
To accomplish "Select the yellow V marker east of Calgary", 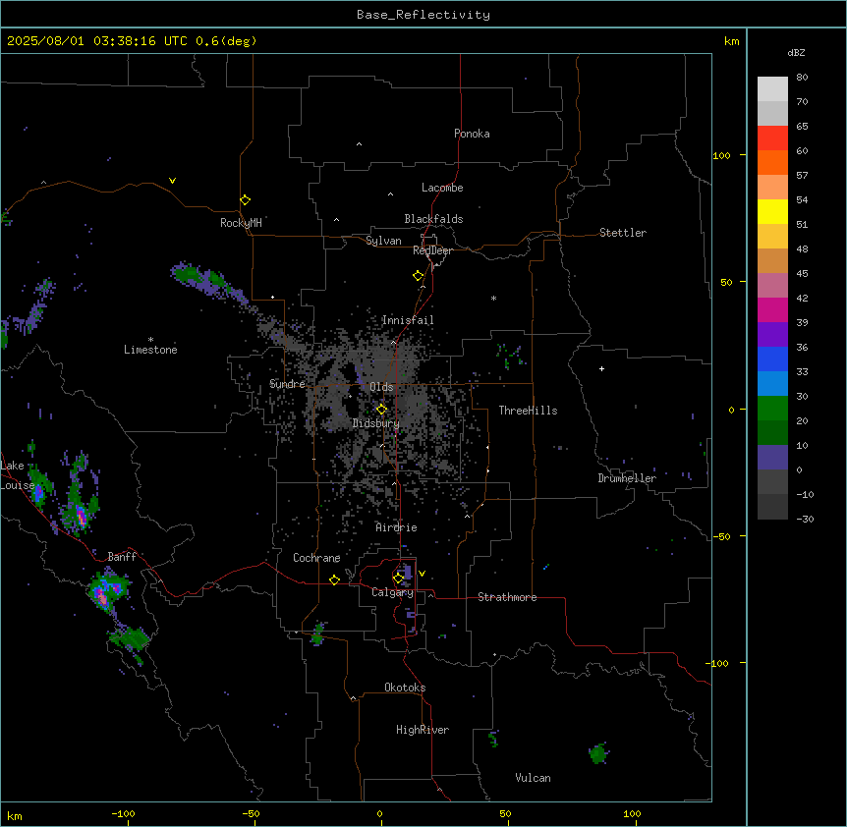I will click(422, 574).
